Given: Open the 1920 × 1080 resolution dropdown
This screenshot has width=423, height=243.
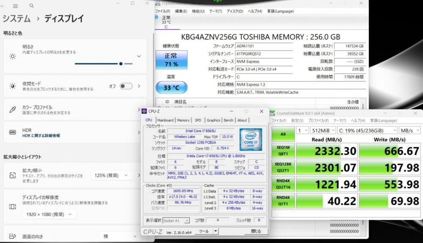Looking at the screenshot, I should (x=49, y=214).
